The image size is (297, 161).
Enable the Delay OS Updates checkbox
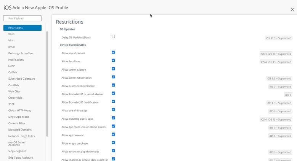pos(113,37)
